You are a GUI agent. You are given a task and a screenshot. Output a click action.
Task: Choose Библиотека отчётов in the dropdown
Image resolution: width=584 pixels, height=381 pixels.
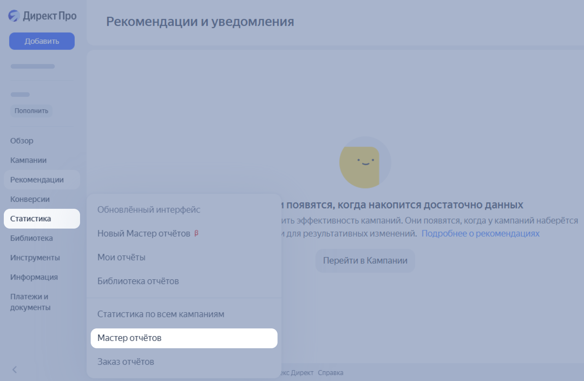click(138, 281)
